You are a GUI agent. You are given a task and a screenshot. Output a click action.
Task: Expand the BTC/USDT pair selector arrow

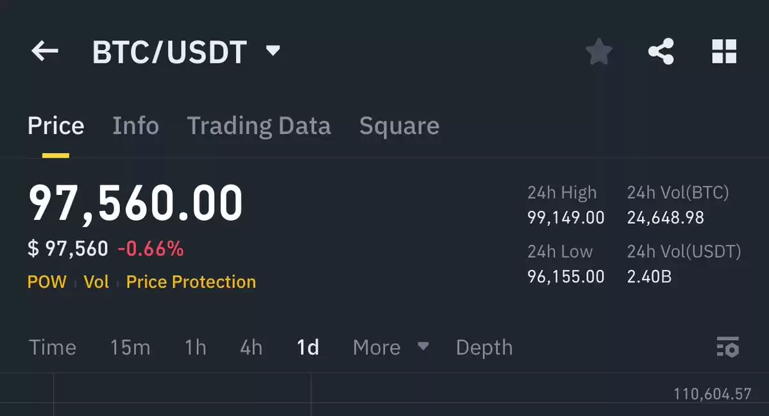pyautogui.click(x=273, y=50)
